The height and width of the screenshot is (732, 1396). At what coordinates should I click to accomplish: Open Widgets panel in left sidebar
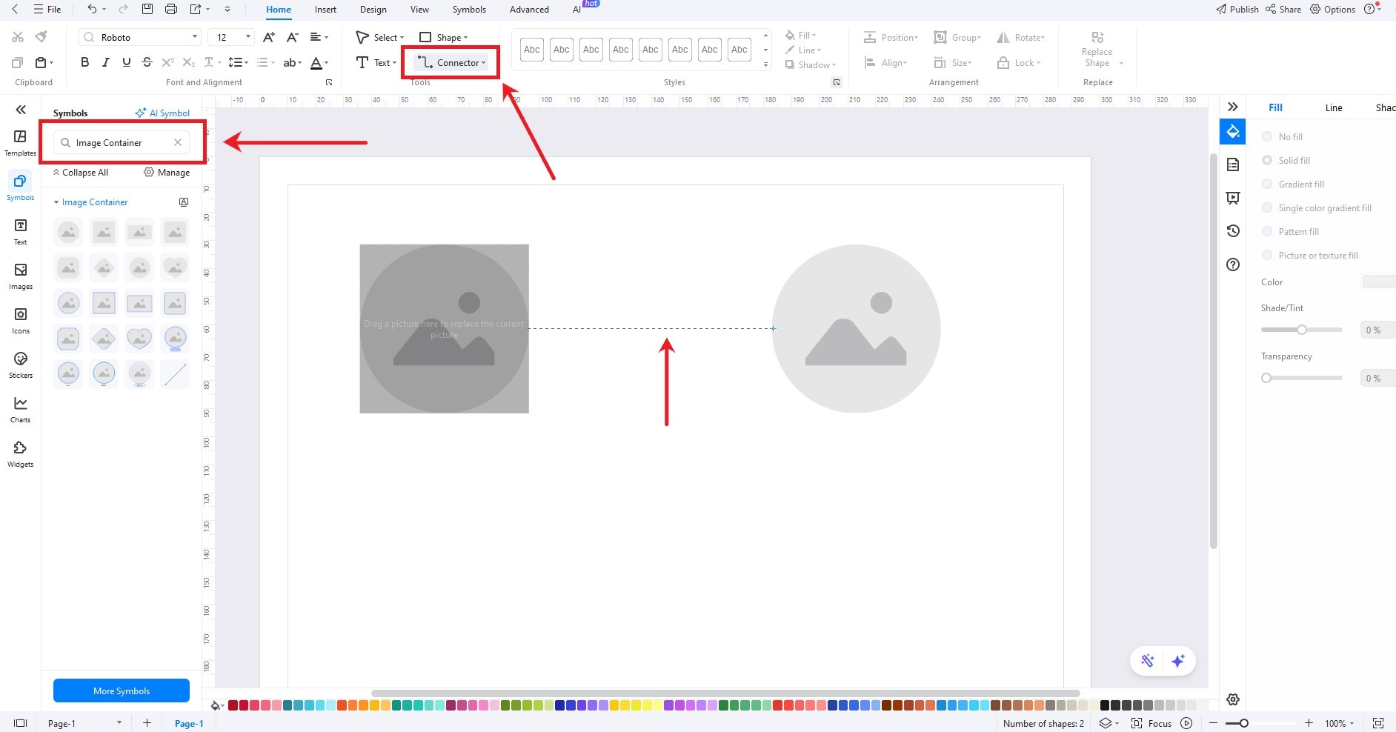tap(20, 453)
